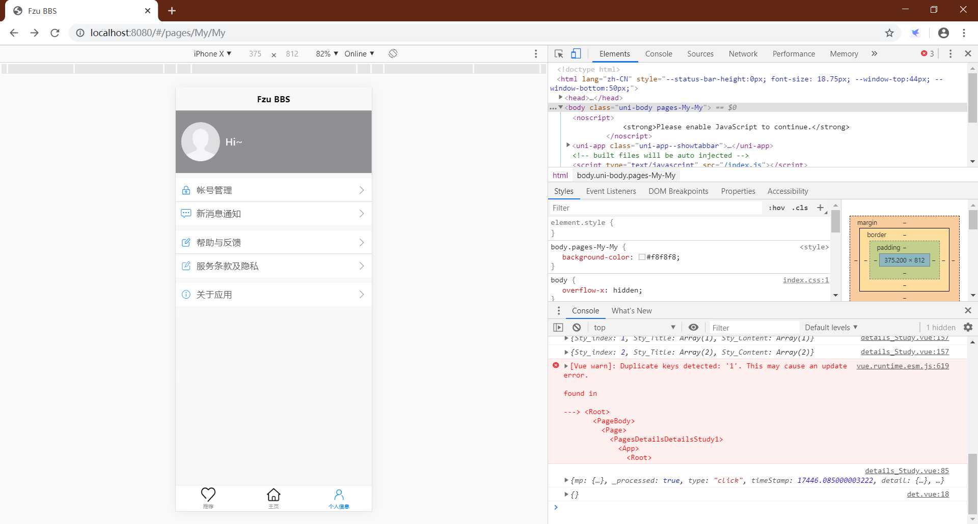Open det.vue:18 source link
Viewport: 978px width, 524px height.
[x=928, y=494]
